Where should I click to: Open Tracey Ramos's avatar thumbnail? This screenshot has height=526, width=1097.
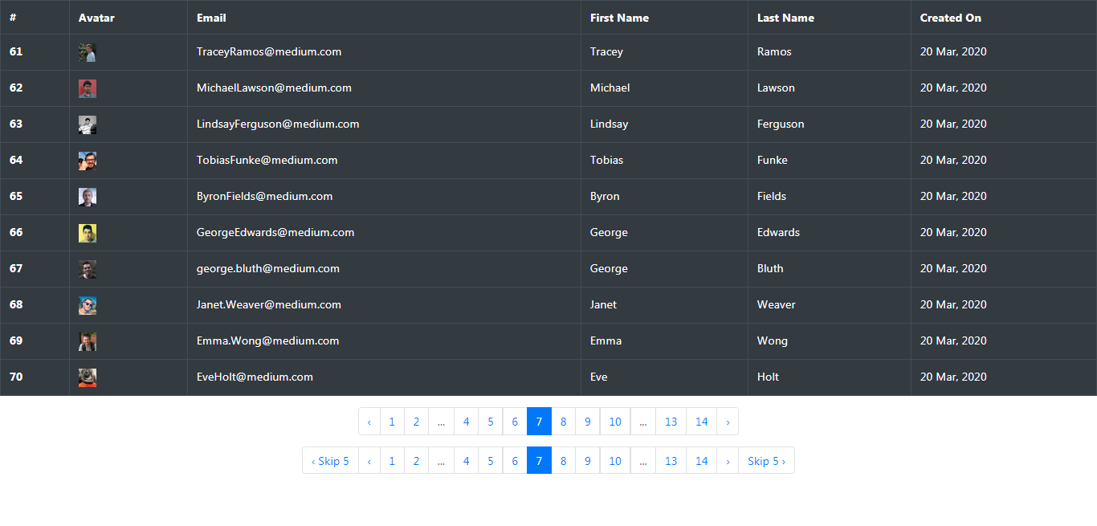click(87, 52)
